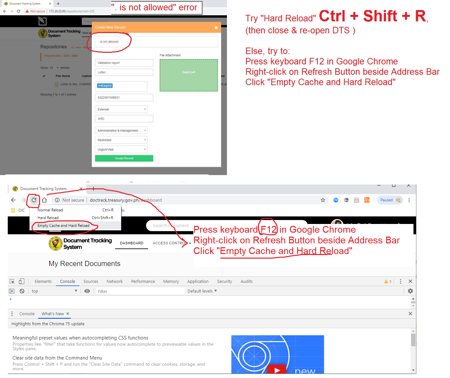
Task: Remove the #DepEd tag
Action: pos(99,86)
